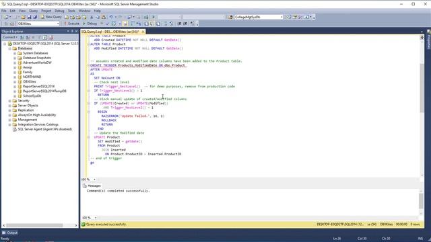Open the View menu
Viewport: 431px width, 242px height.
22,11
